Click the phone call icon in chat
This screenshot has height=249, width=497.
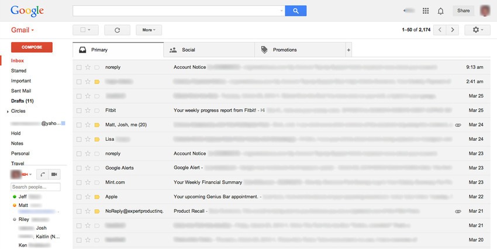click(42, 174)
